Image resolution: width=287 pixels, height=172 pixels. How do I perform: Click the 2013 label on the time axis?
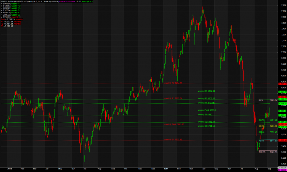point(9,169)
